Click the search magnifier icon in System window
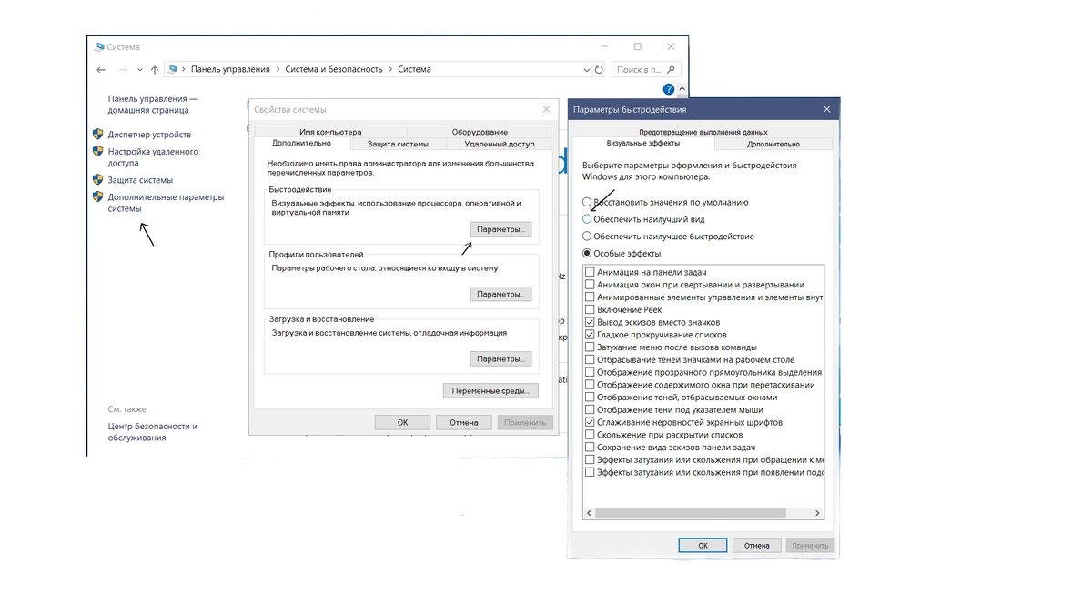This screenshot has width=1092, height=614. coord(672,69)
